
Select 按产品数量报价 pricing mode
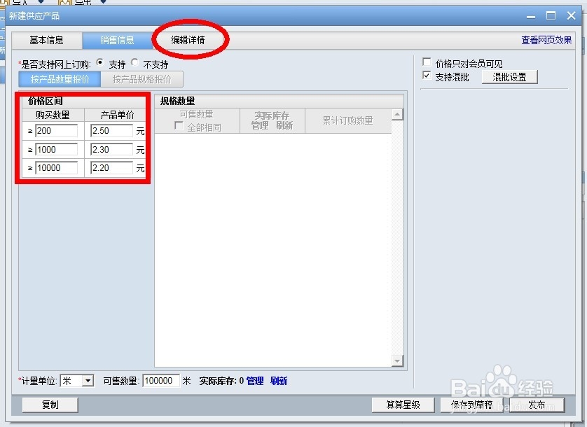61,78
